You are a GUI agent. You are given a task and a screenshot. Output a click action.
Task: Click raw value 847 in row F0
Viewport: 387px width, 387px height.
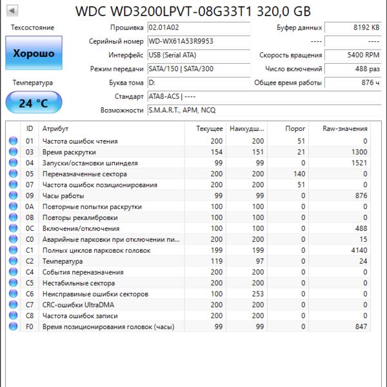361,326
